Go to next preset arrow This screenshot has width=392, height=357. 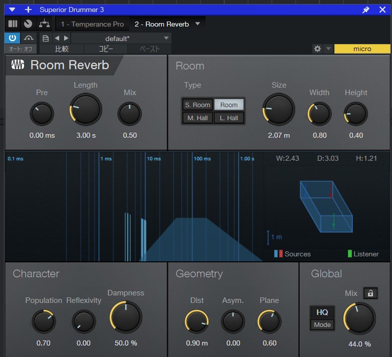66,39
